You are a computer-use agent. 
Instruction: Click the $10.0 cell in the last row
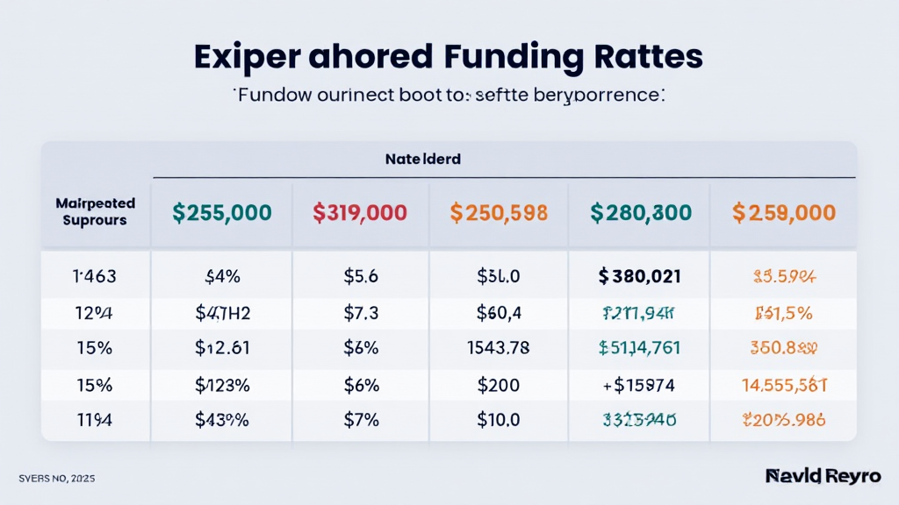click(x=498, y=419)
